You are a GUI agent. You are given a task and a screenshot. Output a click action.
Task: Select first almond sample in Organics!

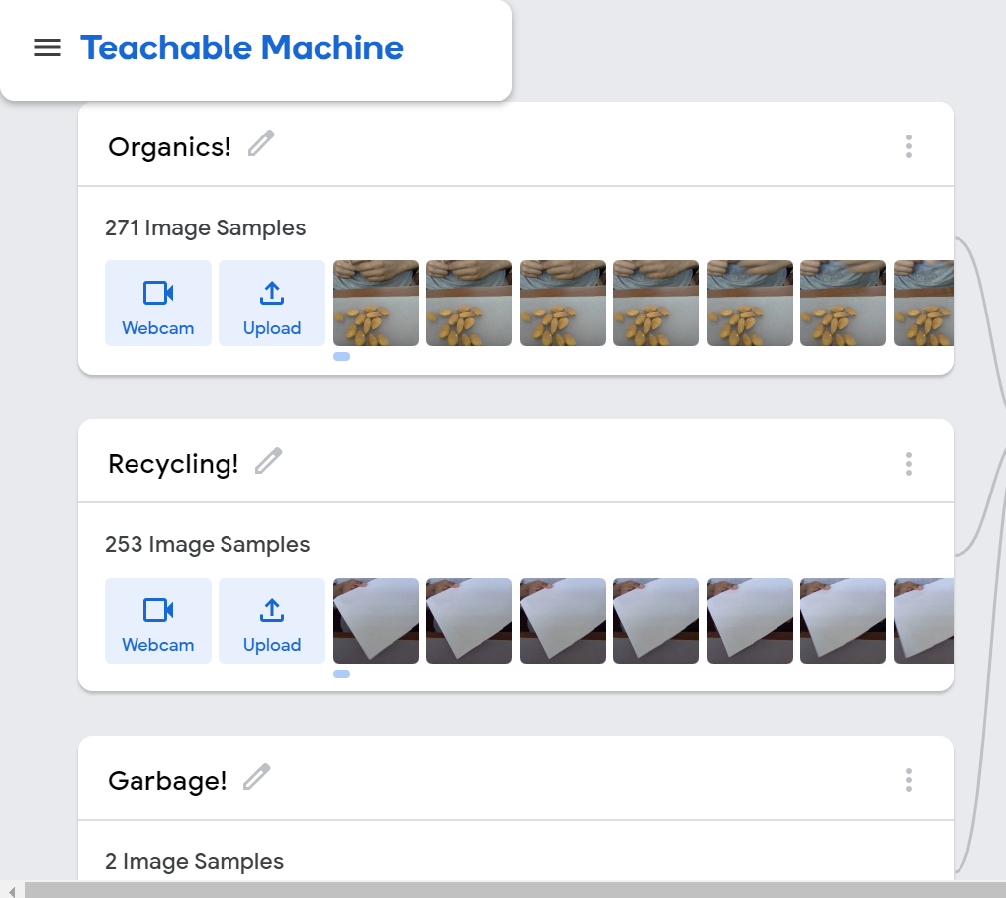pos(376,303)
